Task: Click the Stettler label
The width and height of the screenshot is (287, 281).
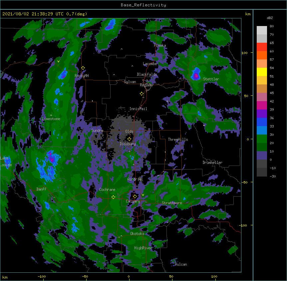Action: tap(211, 79)
